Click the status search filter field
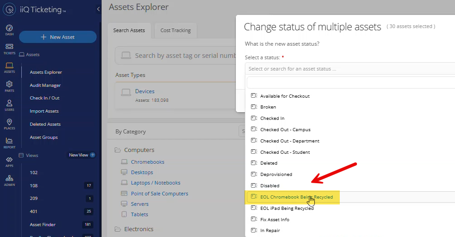This screenshot has width=455, height=237. click(x=350, y=82)
